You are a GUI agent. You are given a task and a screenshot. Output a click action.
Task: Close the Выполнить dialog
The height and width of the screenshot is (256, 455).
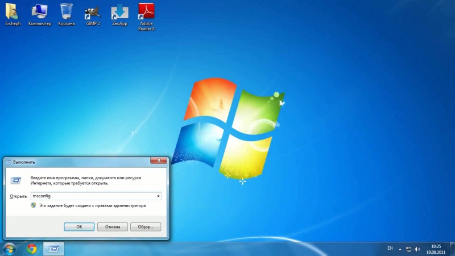point(159,160)
